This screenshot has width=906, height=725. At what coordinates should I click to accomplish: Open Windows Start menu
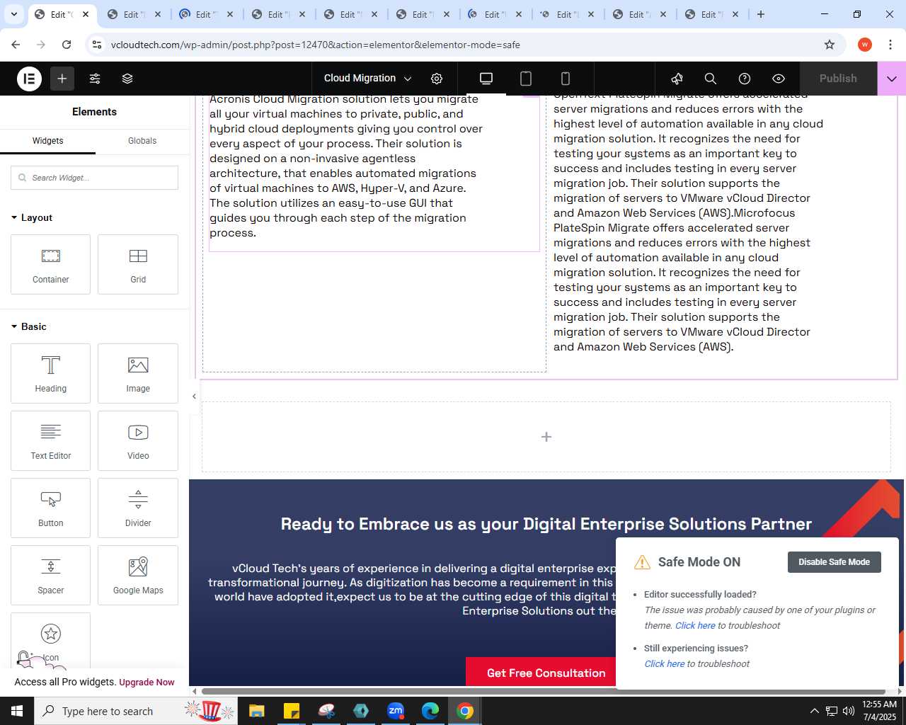click(17, 711)
